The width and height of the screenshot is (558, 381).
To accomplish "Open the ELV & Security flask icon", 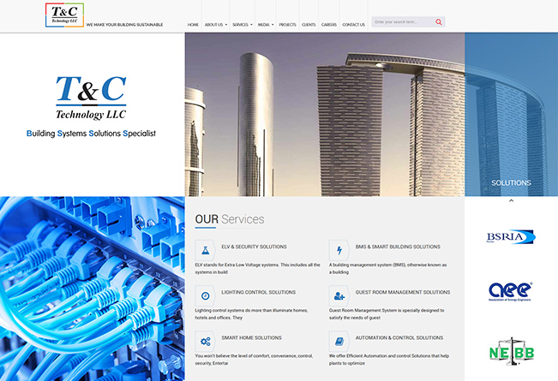I will (x=205, y=250).
